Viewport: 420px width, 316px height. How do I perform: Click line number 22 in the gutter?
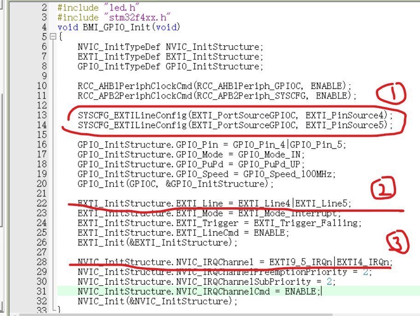coord(42,203)
